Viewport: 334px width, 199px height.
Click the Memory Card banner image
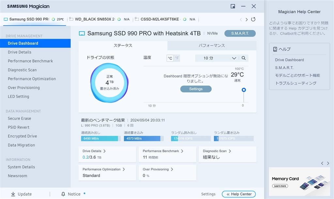[x=299, y=181]
